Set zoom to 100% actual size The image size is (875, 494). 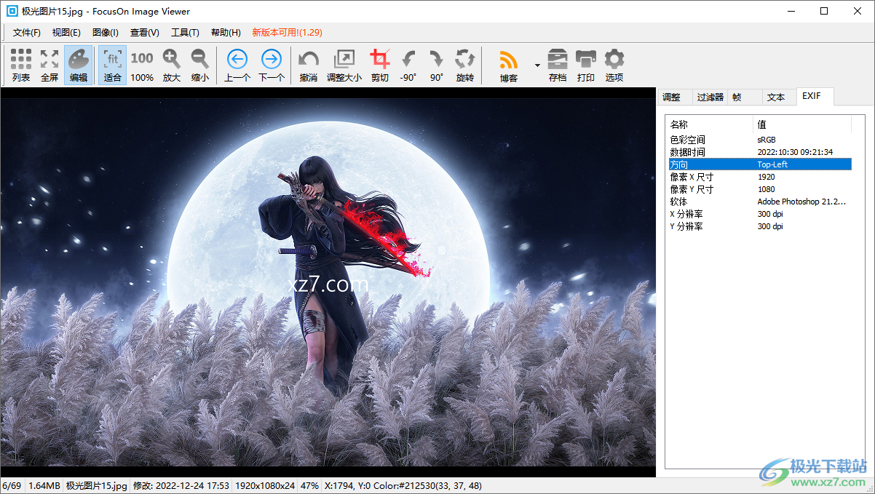point(142,65)
